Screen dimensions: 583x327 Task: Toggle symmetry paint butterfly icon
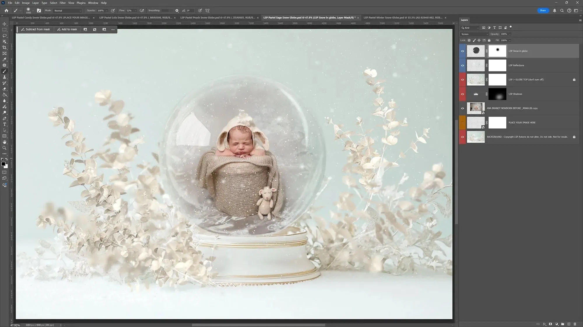coord(208,10)
